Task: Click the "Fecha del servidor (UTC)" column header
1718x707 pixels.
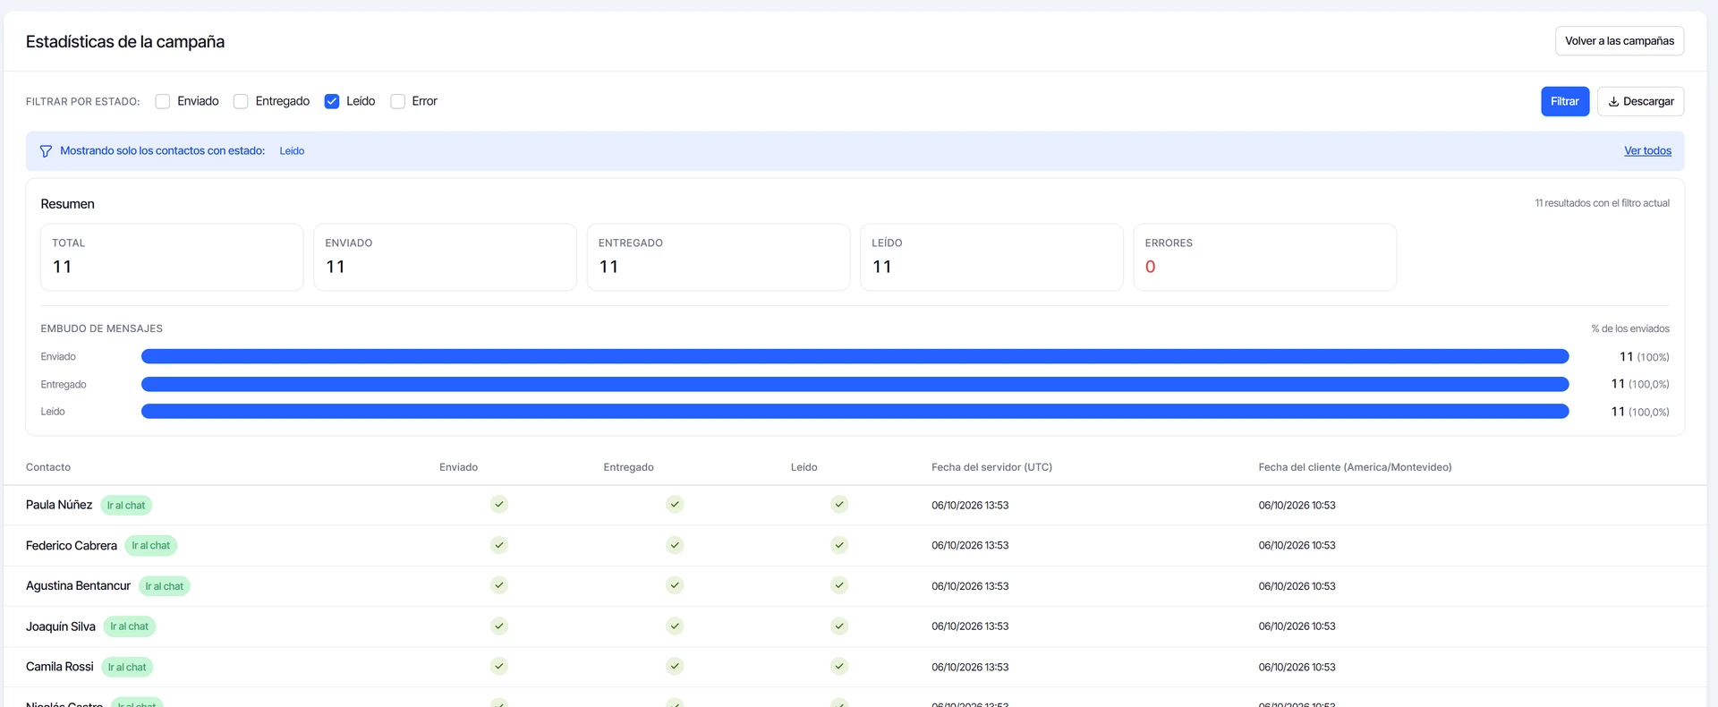Action: (x=991, y=467)
